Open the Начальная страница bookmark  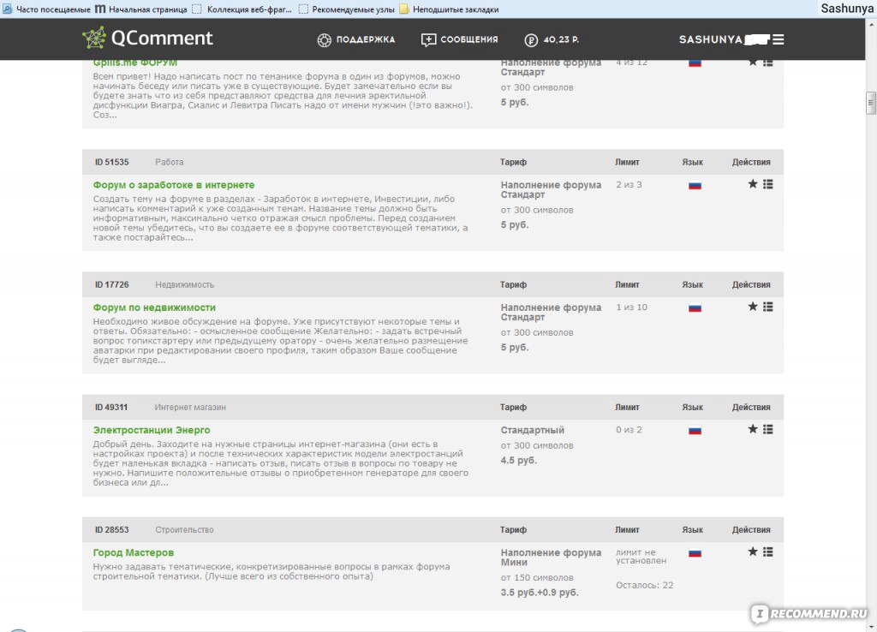[141, 9]
